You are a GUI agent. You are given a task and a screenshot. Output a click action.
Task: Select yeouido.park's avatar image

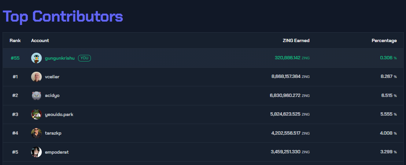click(x=36, y=114)
